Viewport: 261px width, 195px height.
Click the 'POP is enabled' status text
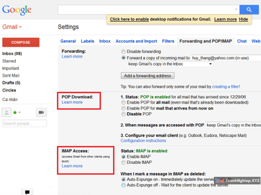[x=155, y=97]
